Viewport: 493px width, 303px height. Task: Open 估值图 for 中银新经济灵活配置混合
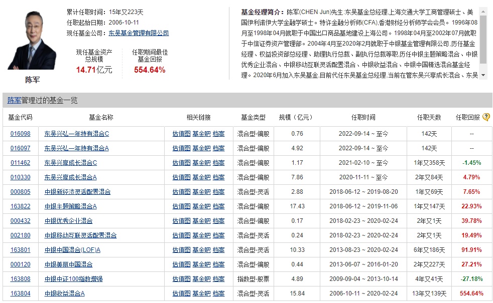[181, 192]
